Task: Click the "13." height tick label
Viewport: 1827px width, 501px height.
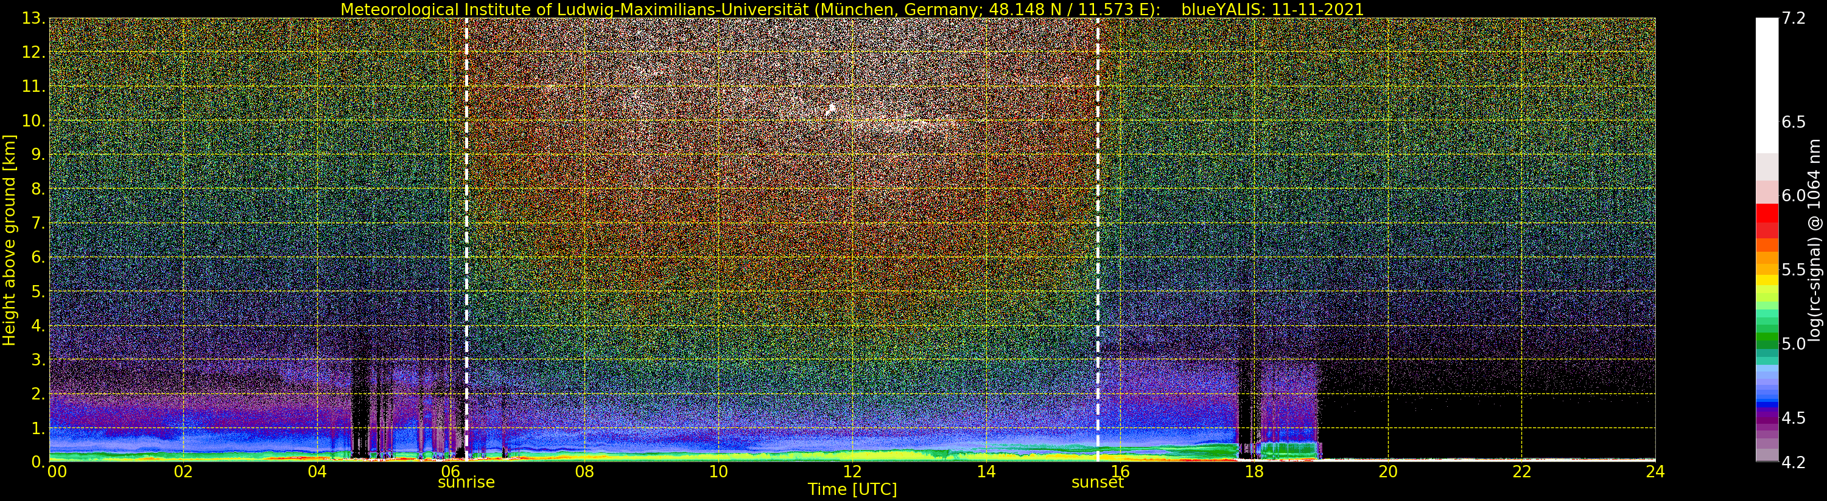Action: (x=33, y=18)
